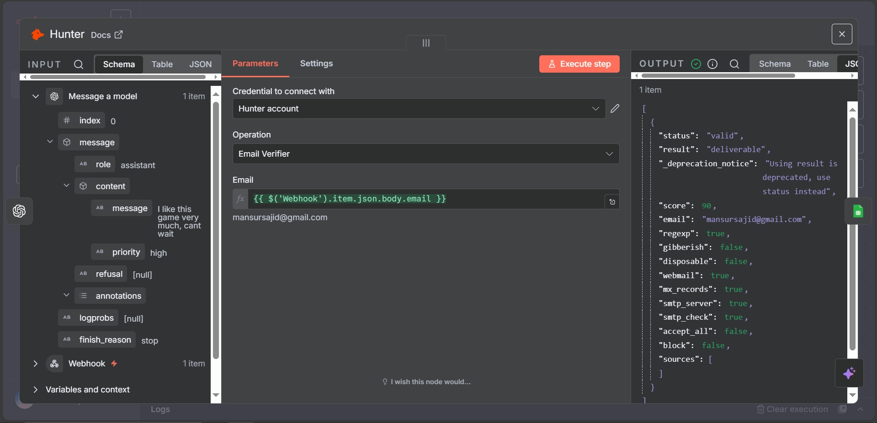Select the nested message string field

(x=122, y=208)
